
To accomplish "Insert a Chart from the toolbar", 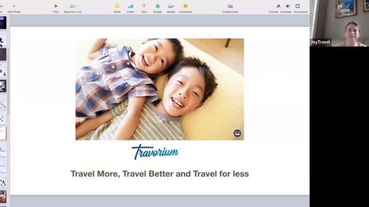I will 131,9.
